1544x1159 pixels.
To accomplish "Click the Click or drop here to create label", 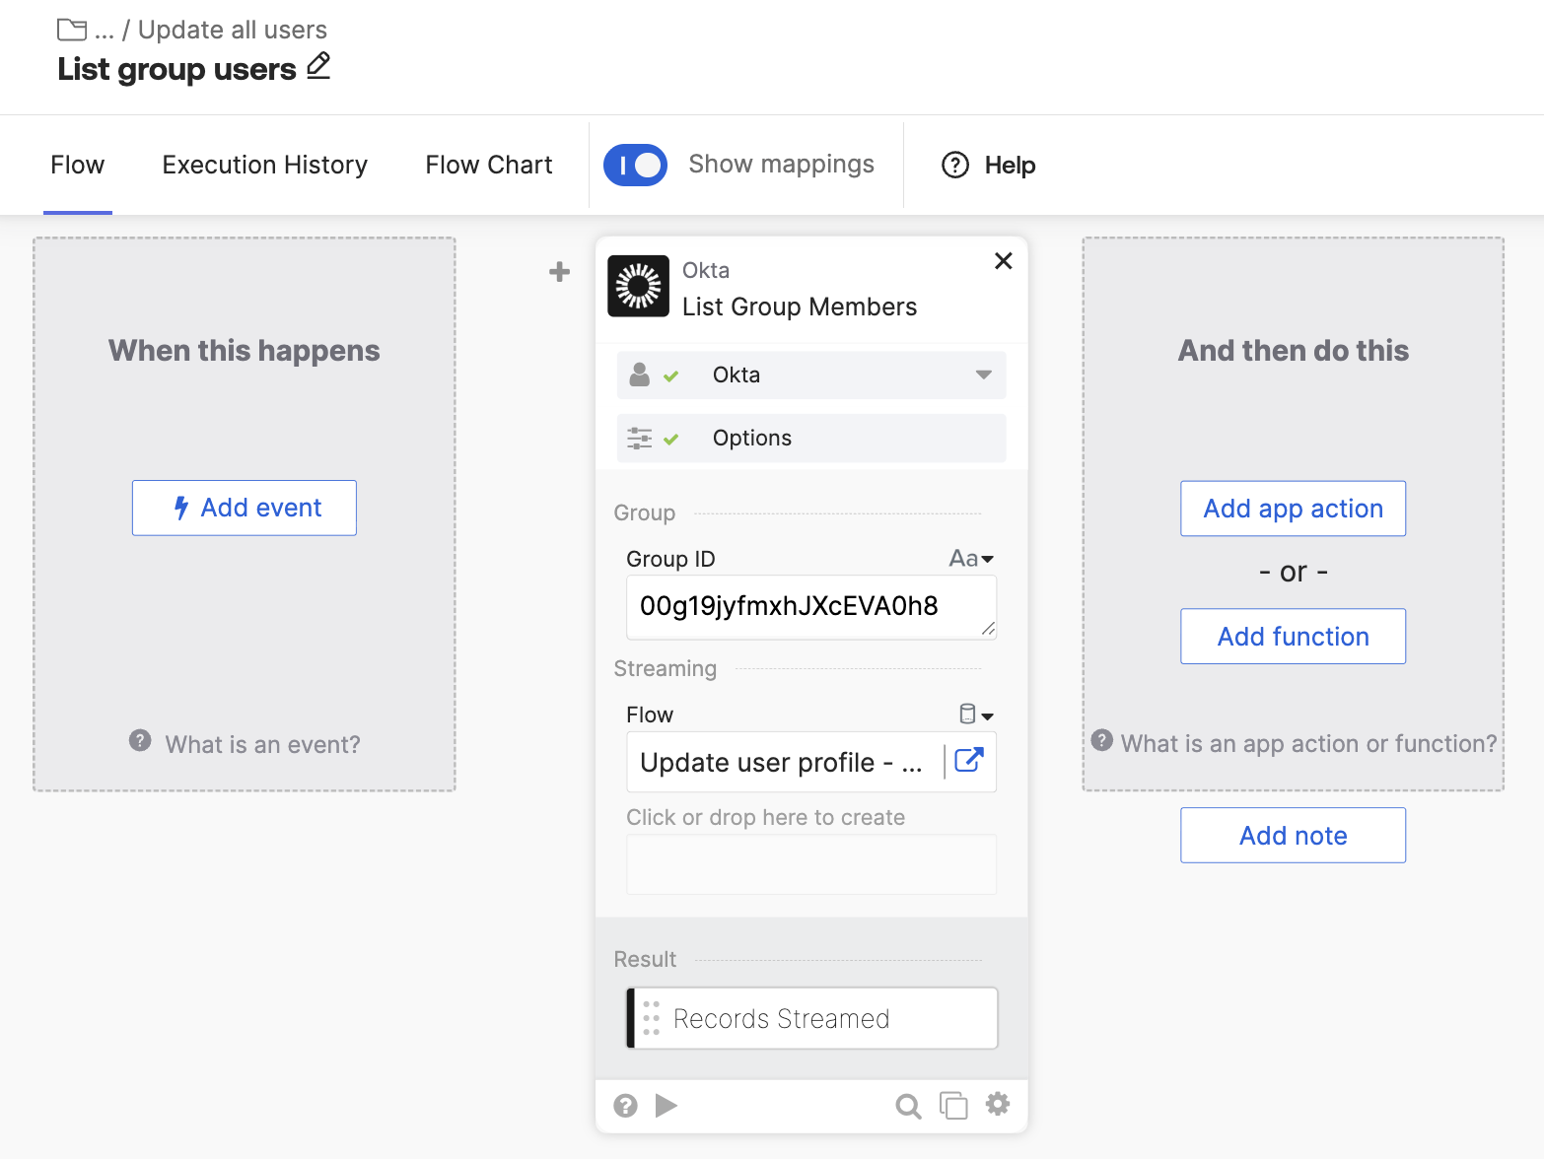I will pos(766,817).
